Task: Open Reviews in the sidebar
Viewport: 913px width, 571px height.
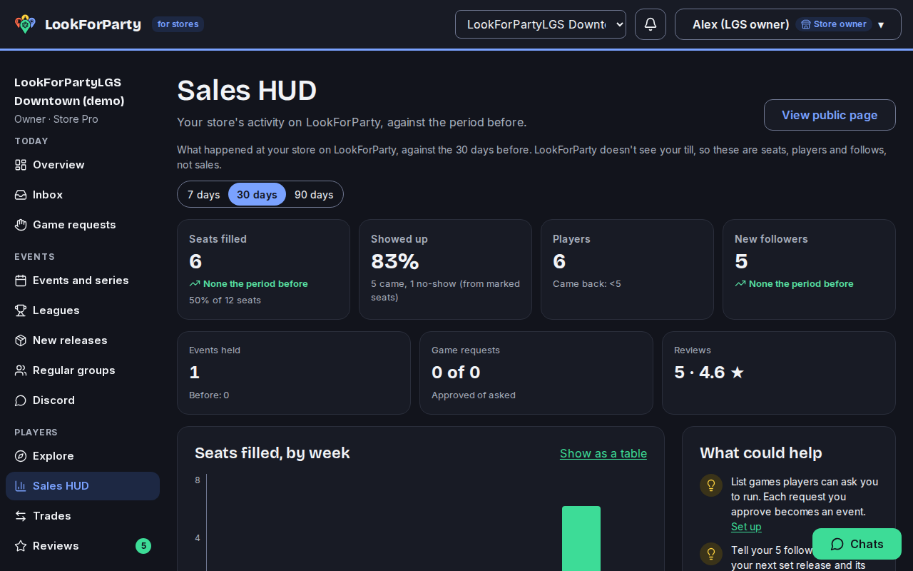Action: 83,546
